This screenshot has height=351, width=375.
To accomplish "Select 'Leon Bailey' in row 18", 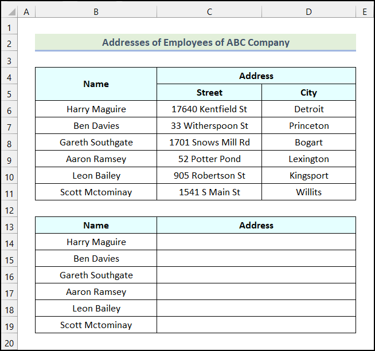I will point(96,308).
